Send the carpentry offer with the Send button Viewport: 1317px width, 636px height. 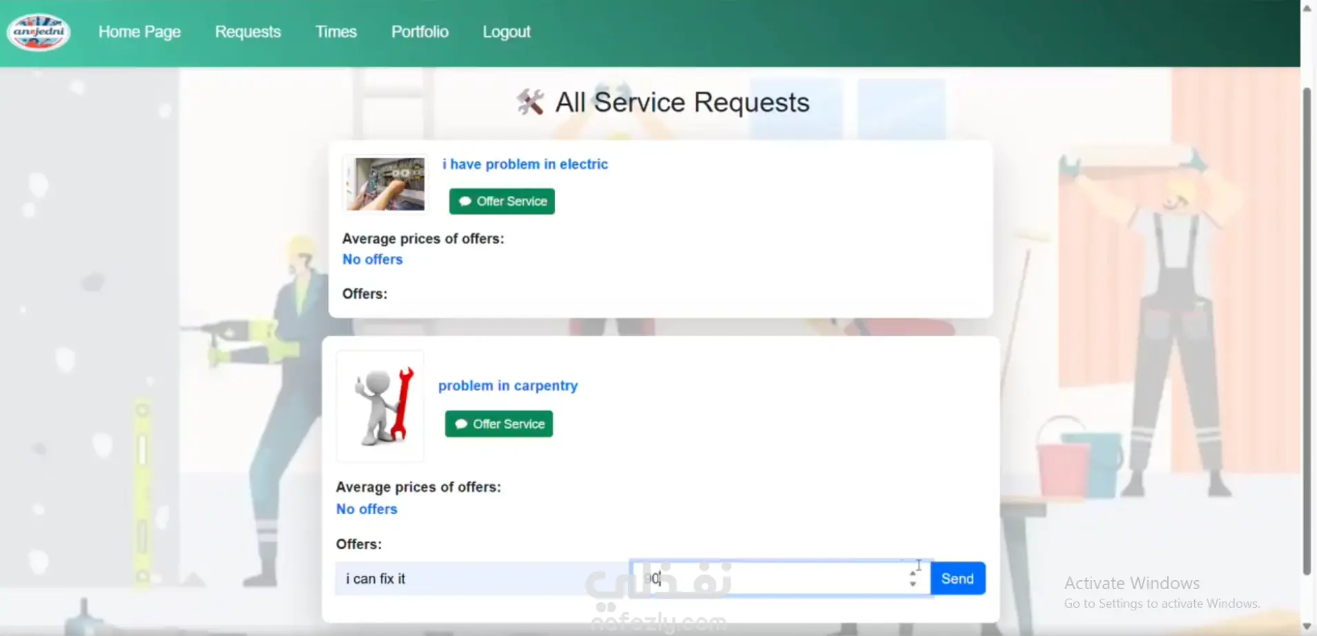click(x=957, y=579)
